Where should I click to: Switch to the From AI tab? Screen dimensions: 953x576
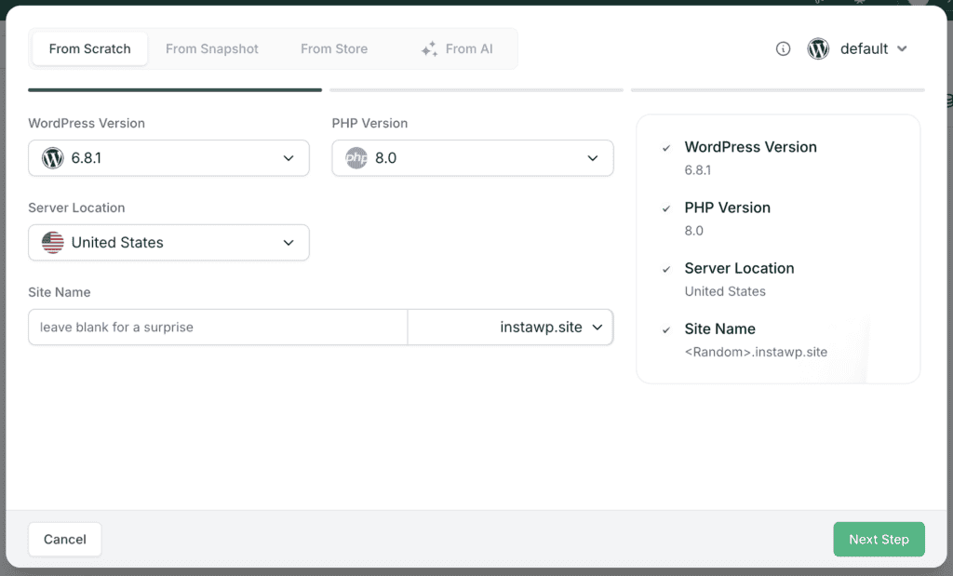(457, 48)
